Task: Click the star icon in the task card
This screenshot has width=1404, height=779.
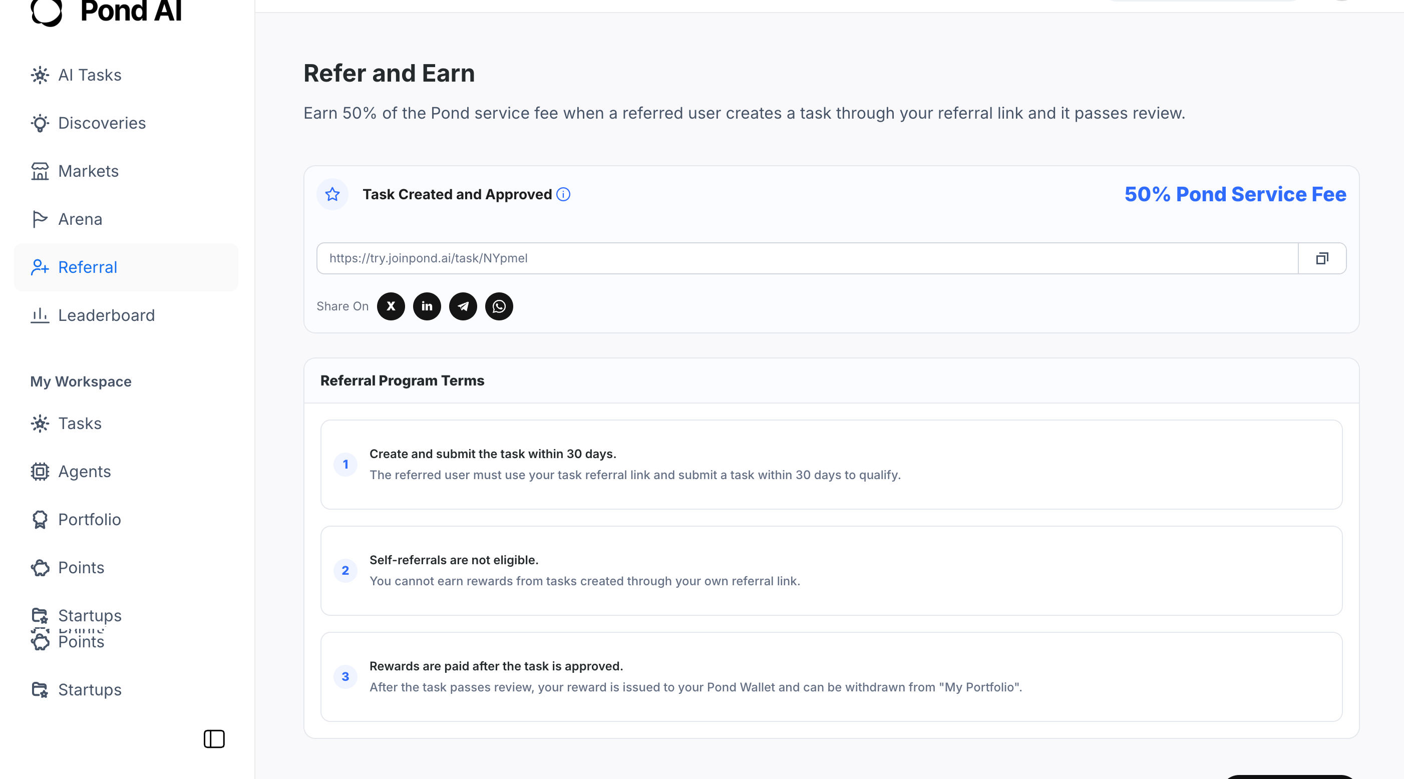Action: point(332,195)
